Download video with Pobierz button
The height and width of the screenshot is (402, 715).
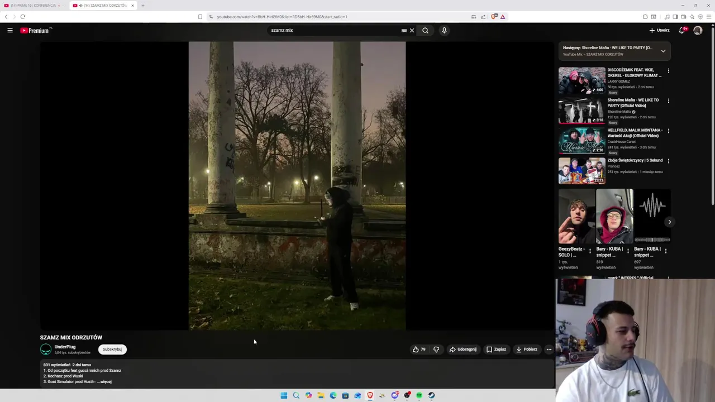(527, 350)
